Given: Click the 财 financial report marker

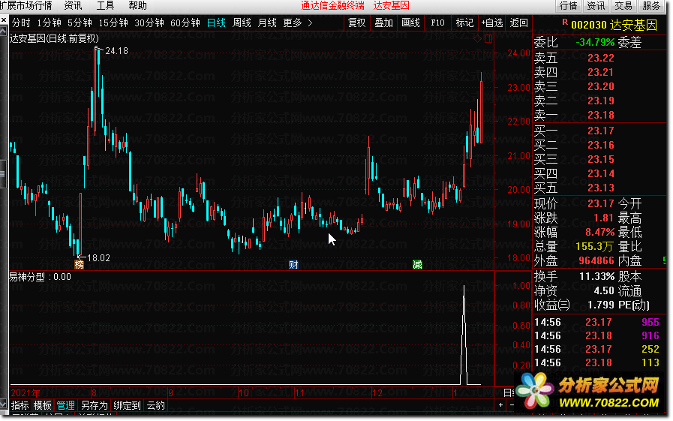Looking at the screenshot, I should pyautogui.click(x=293, y=264).
